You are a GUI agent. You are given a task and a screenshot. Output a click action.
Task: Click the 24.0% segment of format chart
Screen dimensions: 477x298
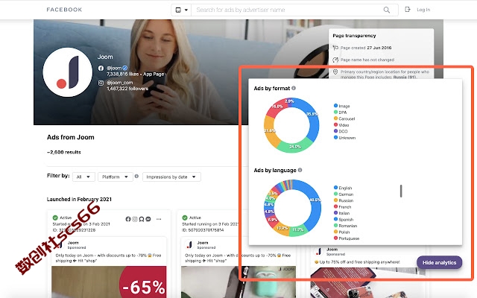click(295, 147)
